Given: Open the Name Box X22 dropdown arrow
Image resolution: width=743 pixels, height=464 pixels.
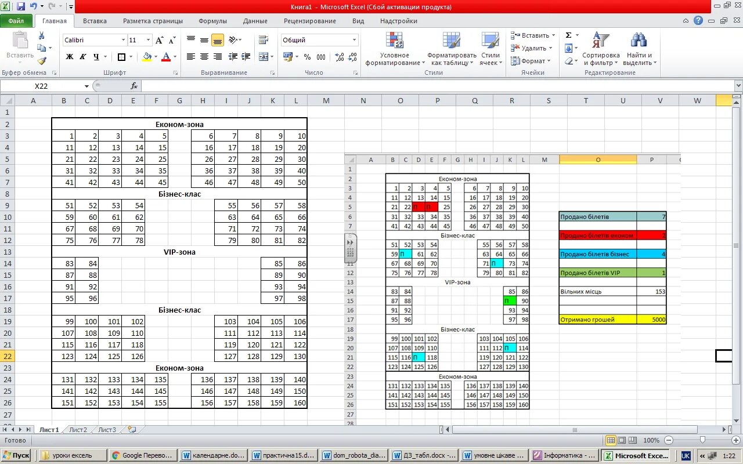Looking at the screenshot, I should pyautogui.click(x=87, y=86).
